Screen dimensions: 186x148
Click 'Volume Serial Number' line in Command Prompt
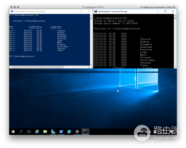(116, 23)
